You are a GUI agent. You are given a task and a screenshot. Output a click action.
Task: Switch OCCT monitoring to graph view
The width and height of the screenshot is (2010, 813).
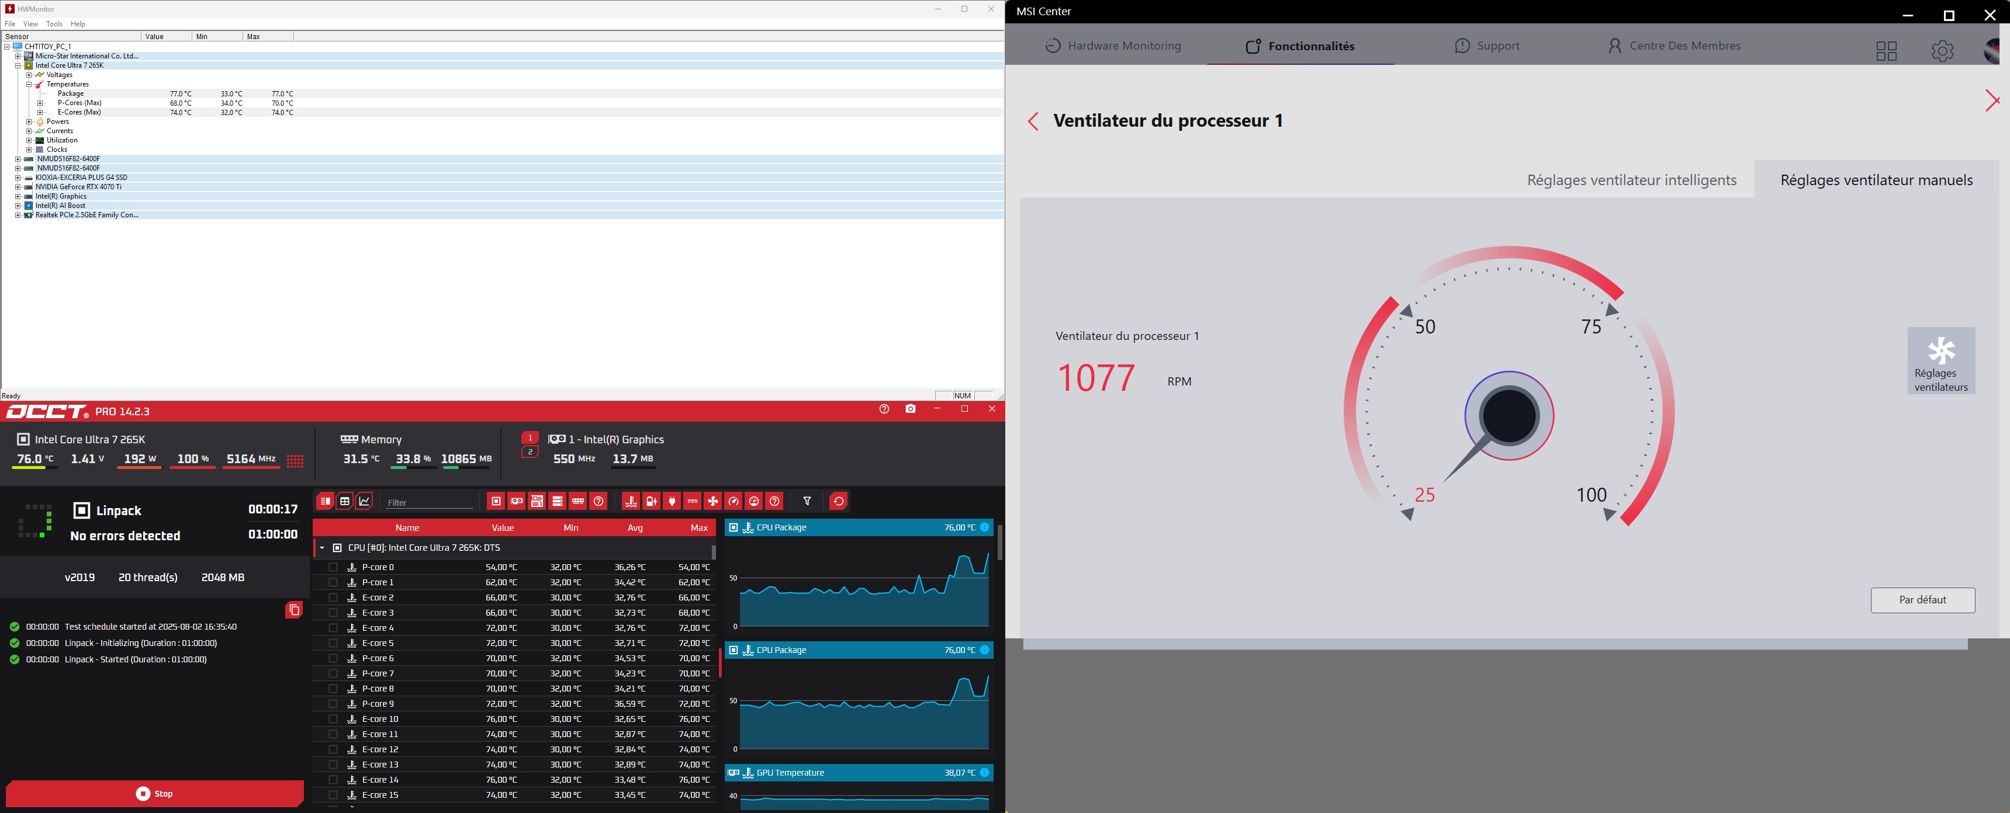[x=364, y=501]
